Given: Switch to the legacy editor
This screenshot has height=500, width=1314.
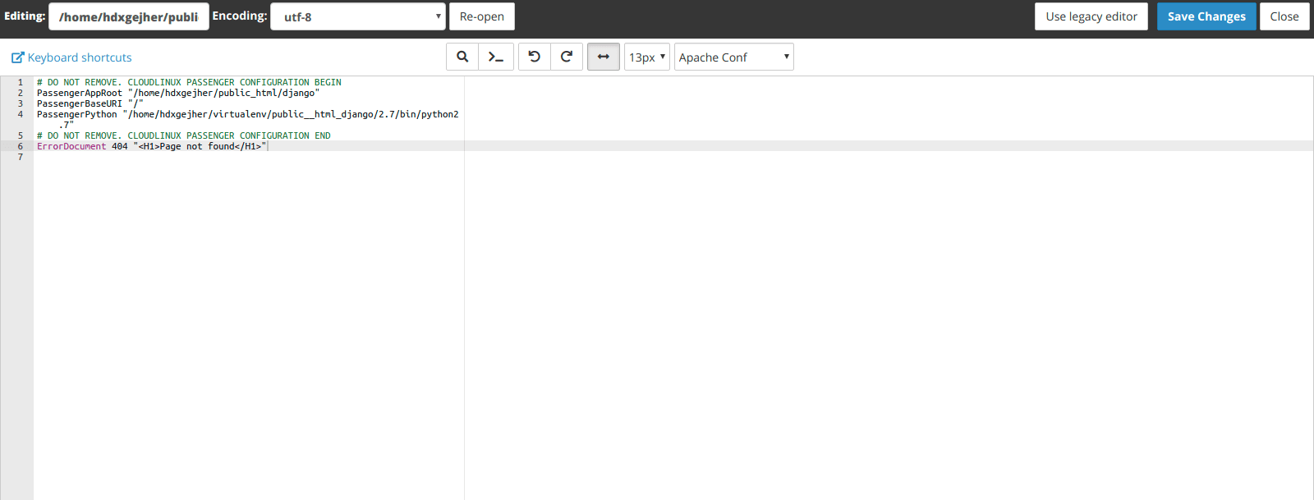Looking at the screenshot, I should tap(1091, 16).
